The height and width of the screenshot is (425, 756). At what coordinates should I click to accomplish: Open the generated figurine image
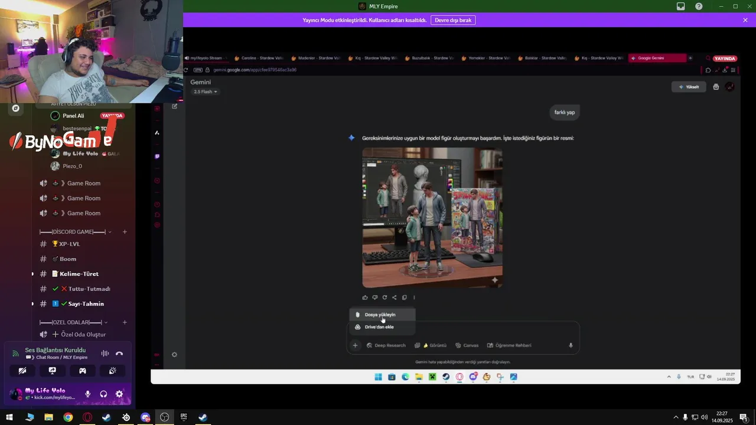tap(432, 218)
